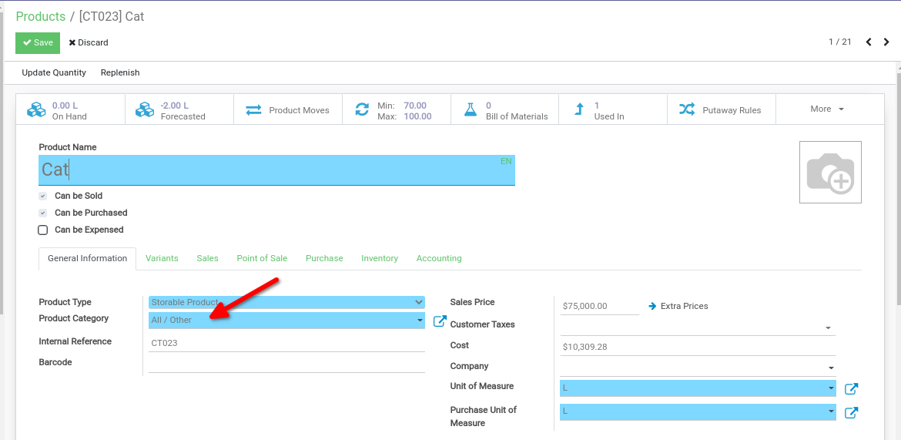Open Unit of Measure external link icon
The image size is (901, 440).
(x=851, y=389)
